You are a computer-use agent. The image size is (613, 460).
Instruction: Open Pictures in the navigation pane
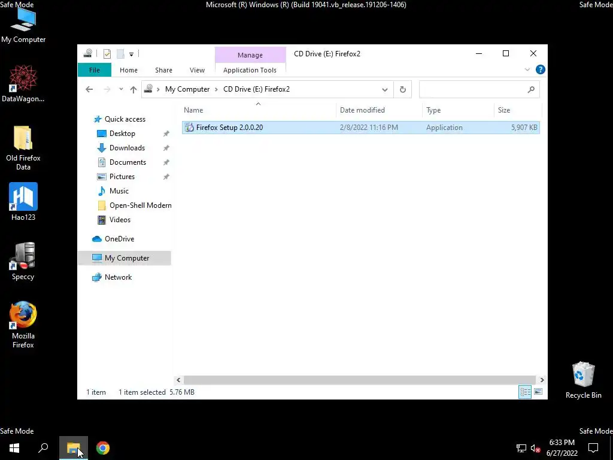pyautogui.click(x=122, y=177)
